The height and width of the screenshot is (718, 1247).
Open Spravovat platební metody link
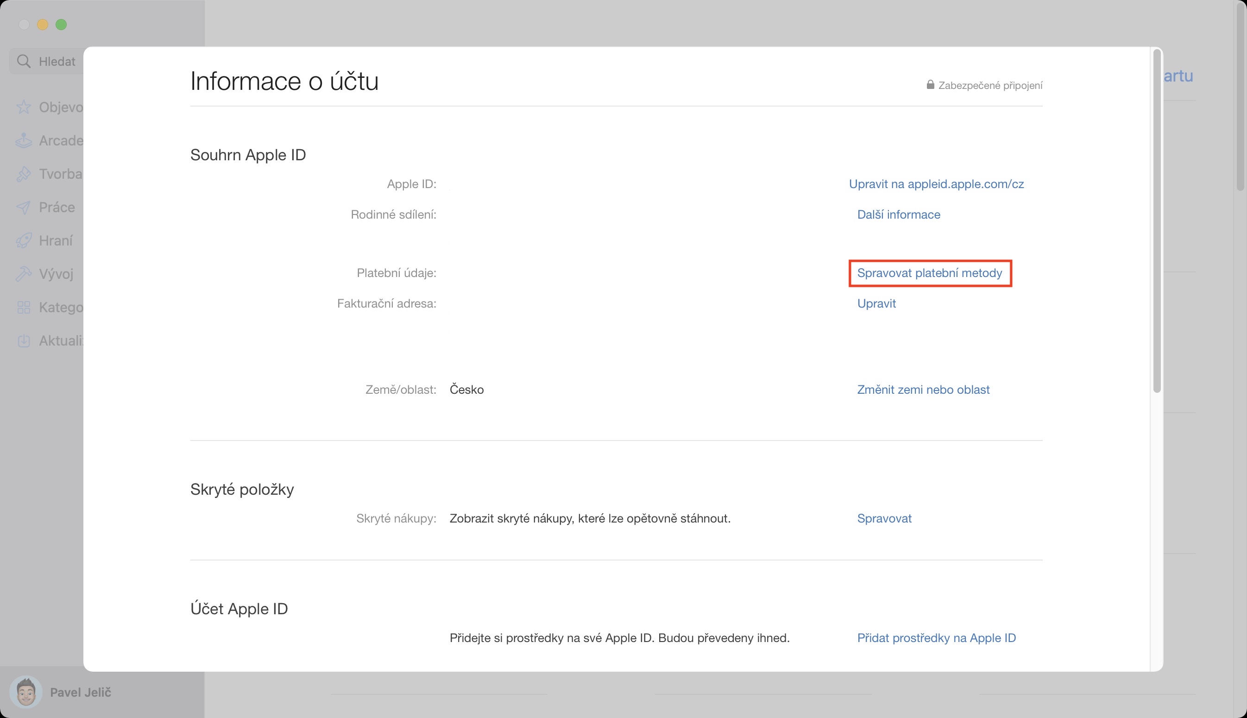click(x=929, y=273)
